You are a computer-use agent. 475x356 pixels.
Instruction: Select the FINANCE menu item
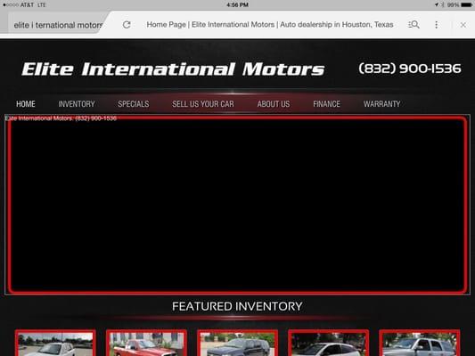pyautogui.click(x=326, y=104)
